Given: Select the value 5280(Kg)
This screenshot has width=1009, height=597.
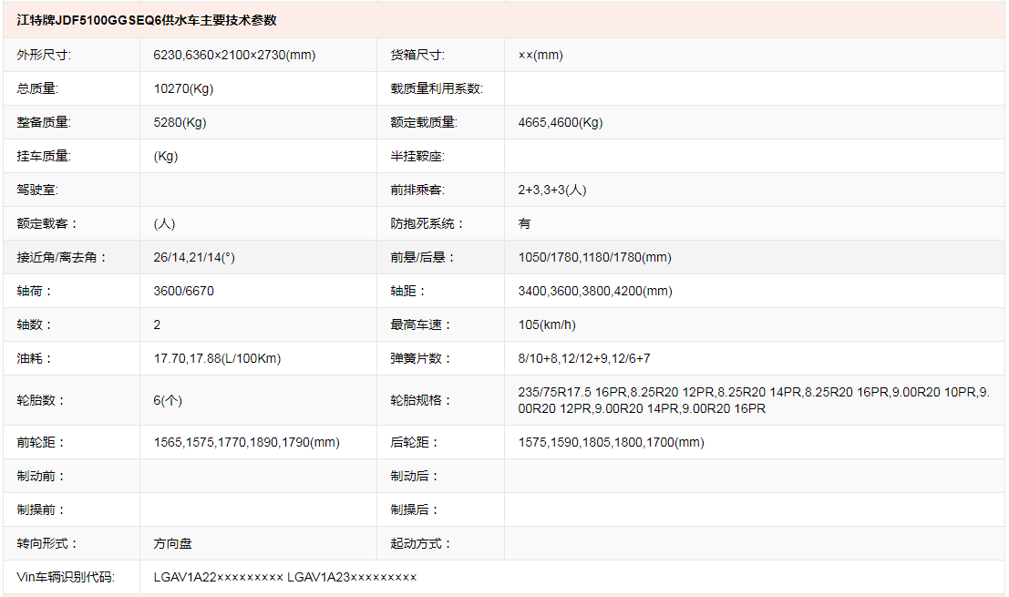Looking at the screenshot, I should tap(180, 123).
